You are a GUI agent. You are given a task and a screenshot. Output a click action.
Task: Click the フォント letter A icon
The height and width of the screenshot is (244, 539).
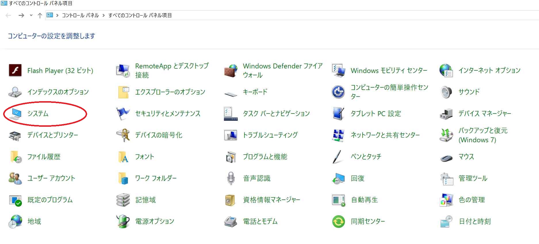tap(123, 157)
